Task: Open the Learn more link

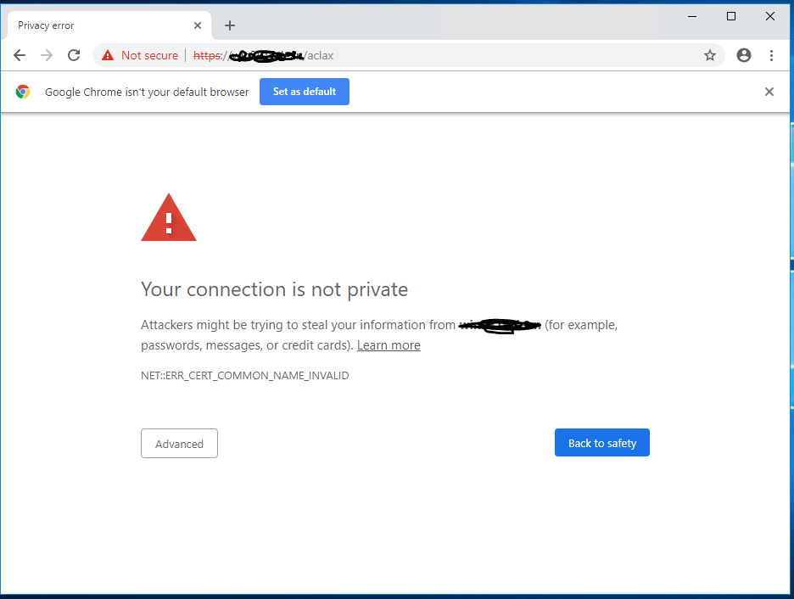Action: [x=389, y=344]
